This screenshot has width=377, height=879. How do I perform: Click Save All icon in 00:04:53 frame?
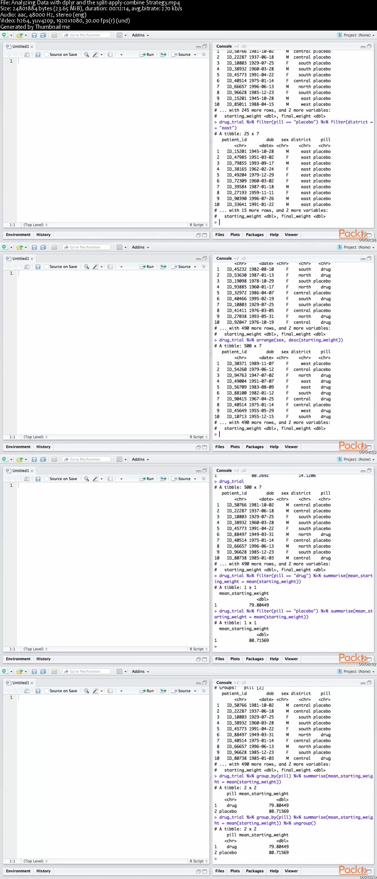[x=43, y=247]
